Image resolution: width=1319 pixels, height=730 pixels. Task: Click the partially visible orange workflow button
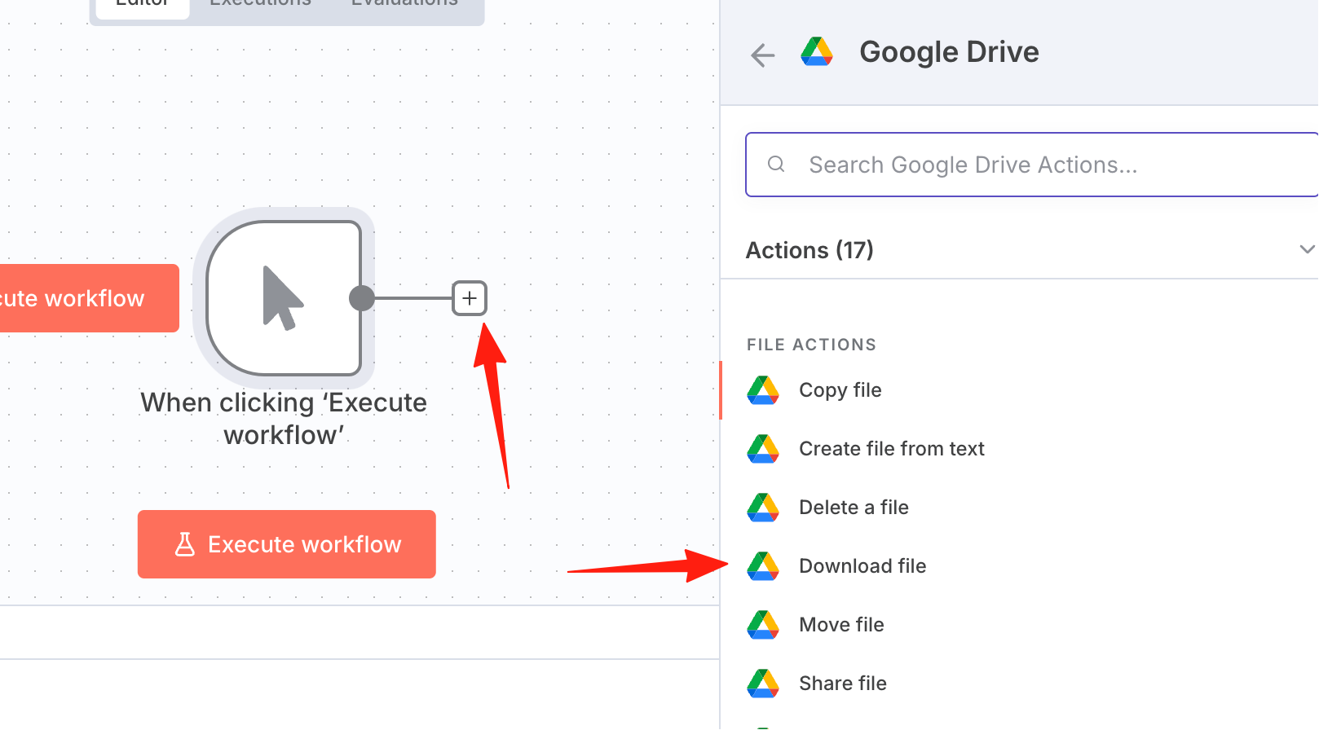pos(89,298)
